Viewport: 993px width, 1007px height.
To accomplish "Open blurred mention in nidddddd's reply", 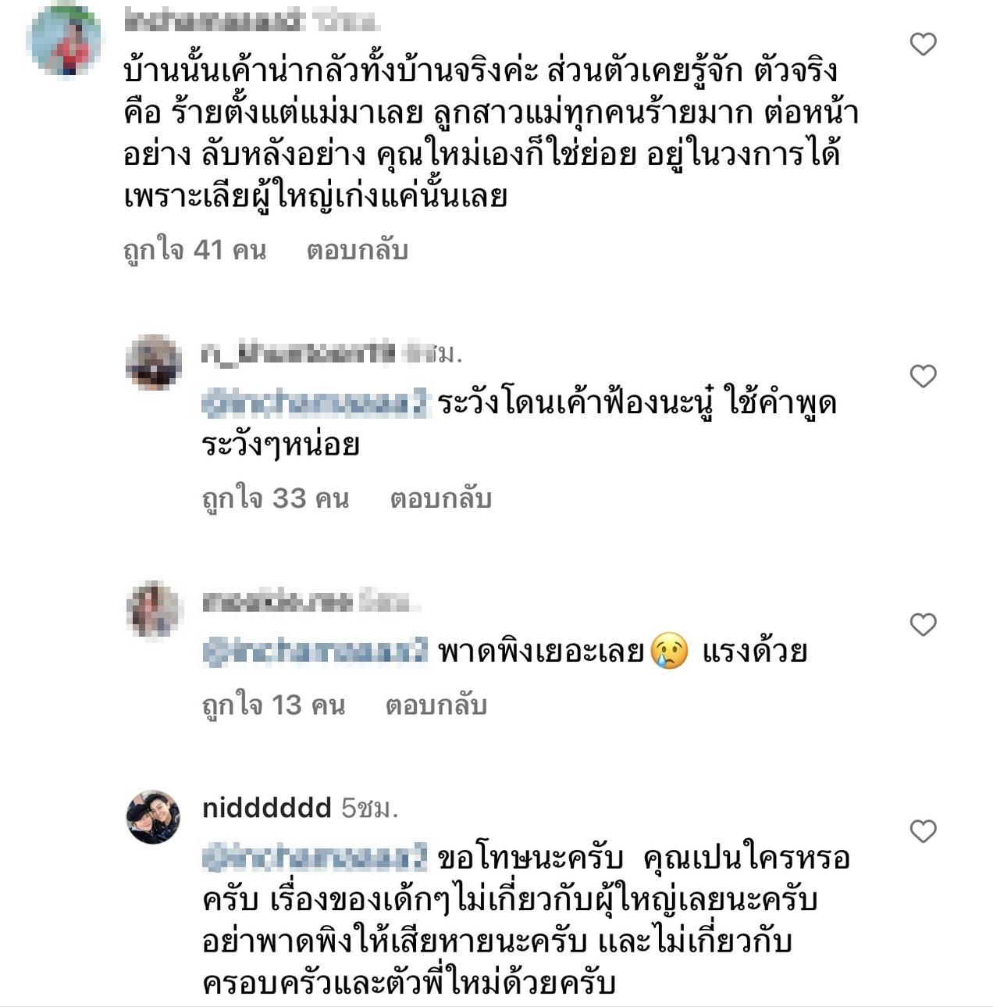I will 315,858.
